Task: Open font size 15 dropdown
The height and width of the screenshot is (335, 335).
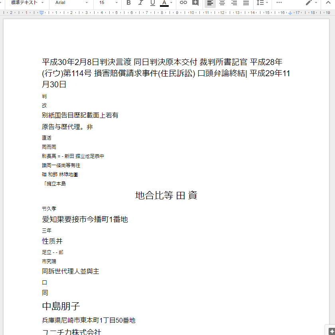Action: pos(108,2)
